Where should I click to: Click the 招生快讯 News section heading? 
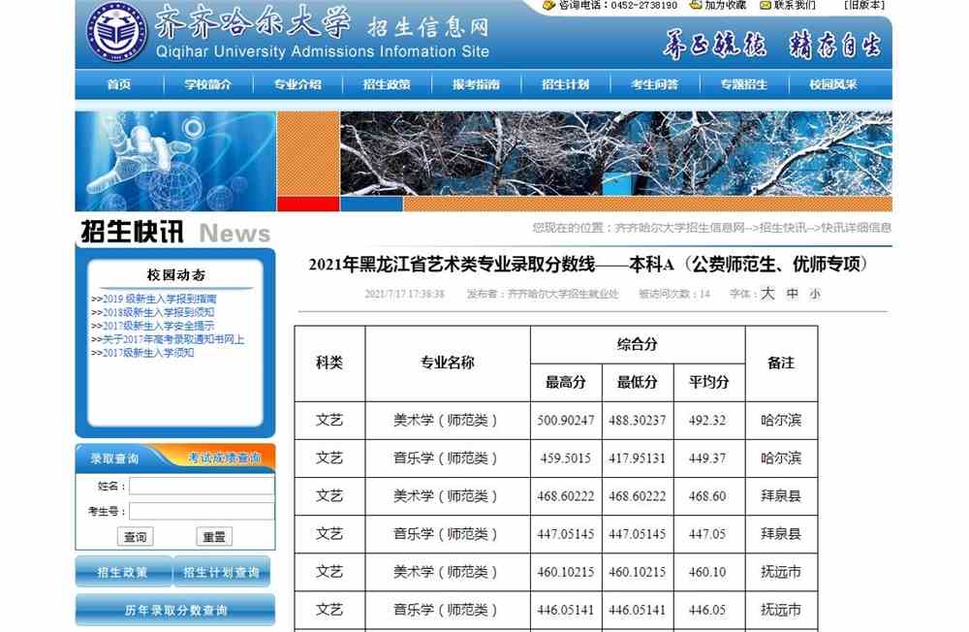[175, 233]
